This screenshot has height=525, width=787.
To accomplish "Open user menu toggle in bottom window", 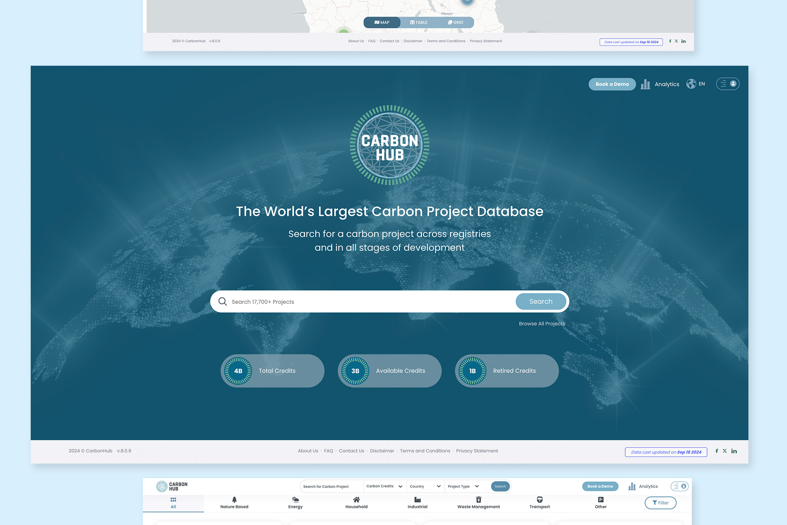I will pyautogui.click(x=680, y=486).
